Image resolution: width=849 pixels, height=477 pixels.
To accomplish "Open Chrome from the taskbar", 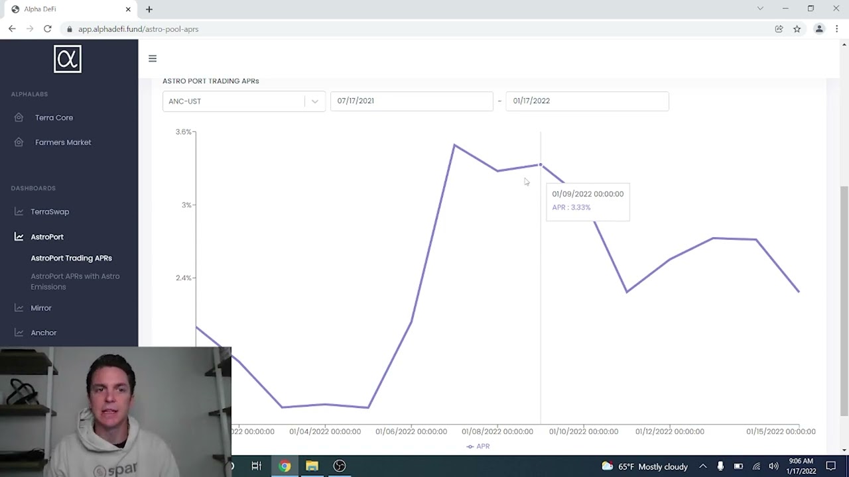I will 285,466.
